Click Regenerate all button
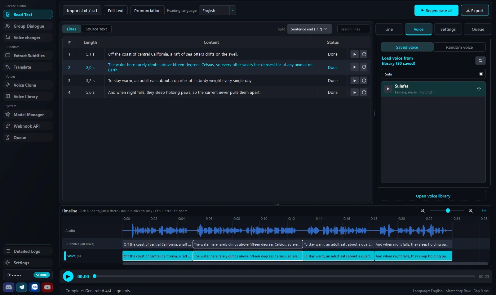This screenshot has height=295, width=496. (436, 11)
